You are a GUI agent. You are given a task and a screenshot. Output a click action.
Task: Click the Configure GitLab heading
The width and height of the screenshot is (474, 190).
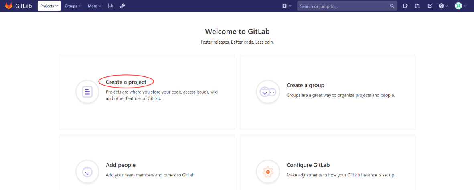[308, 165]
